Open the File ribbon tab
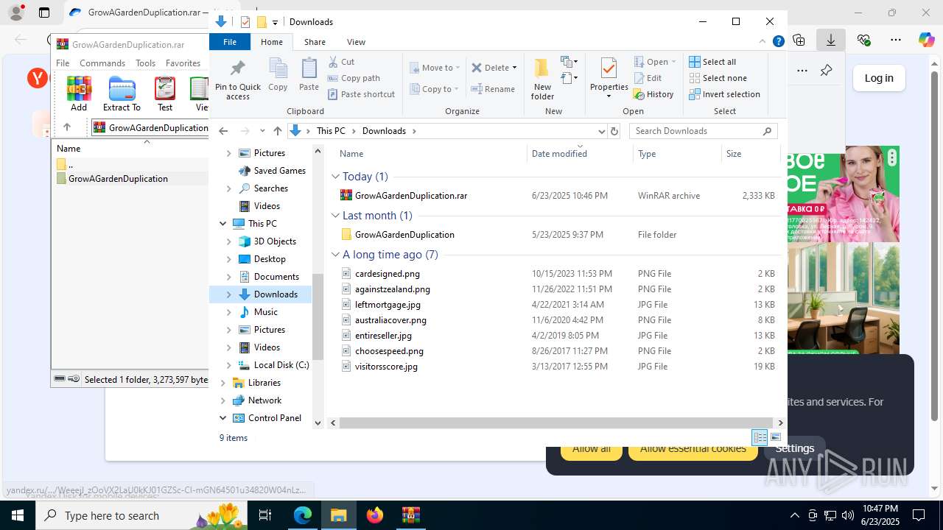943x530 pixels. [x=230, y=42]
